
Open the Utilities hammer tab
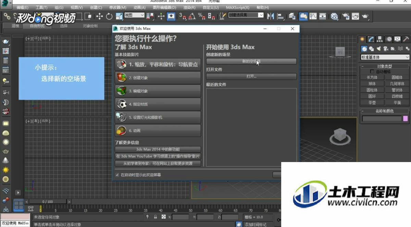[x=406, y=39]
